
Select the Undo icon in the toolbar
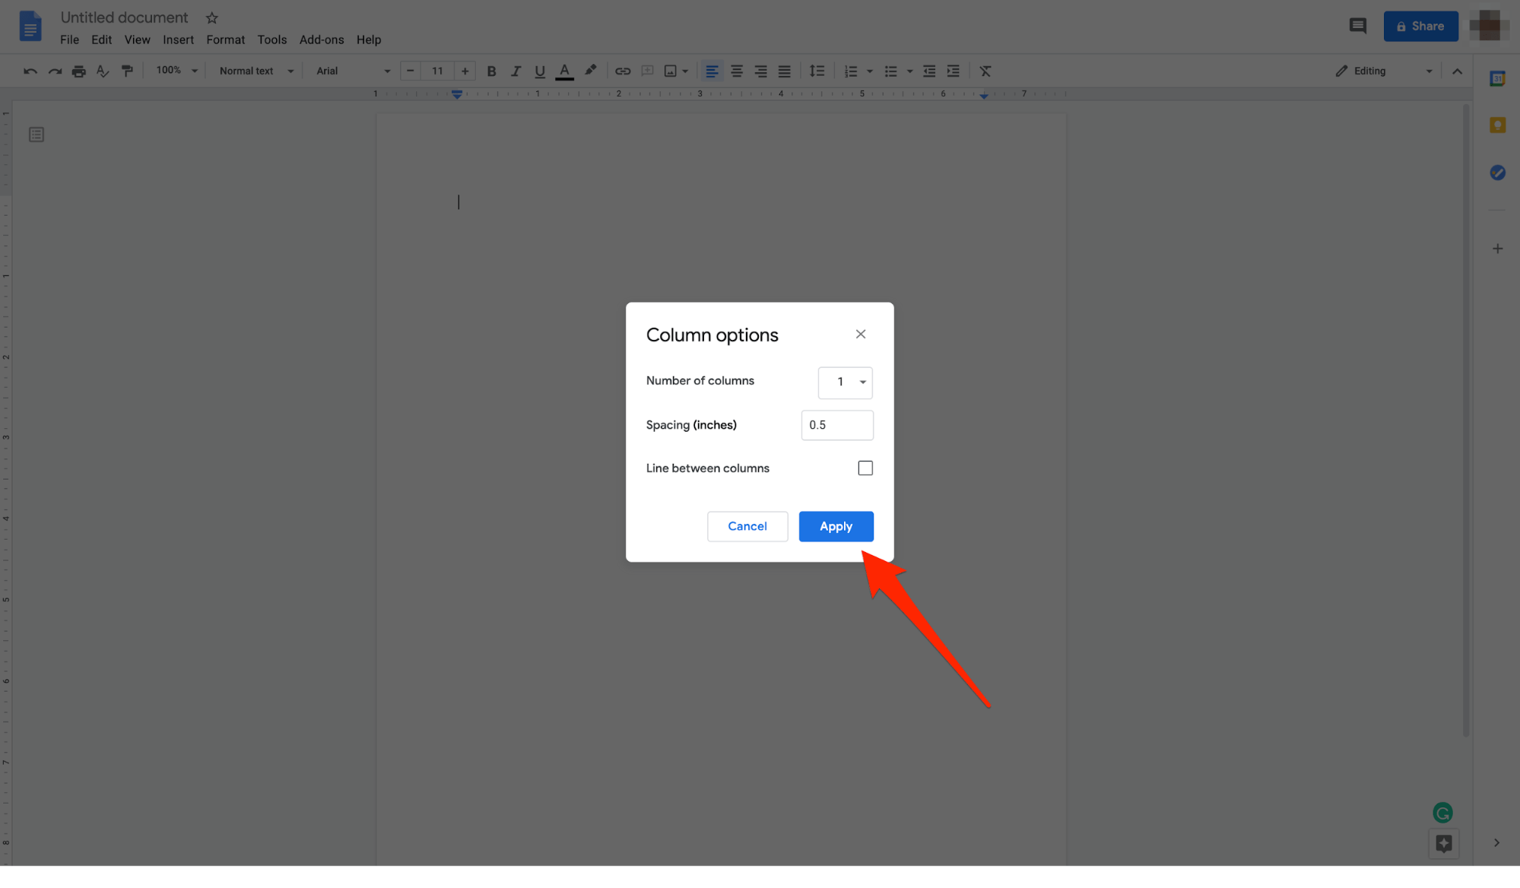coord(30,70)
